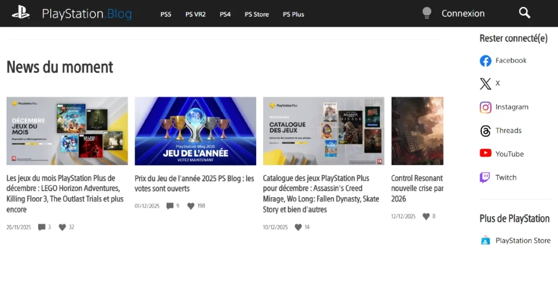
Task: Open the Décembre Jeux du Mois thumbnail
Action: [x=67, y=131]
